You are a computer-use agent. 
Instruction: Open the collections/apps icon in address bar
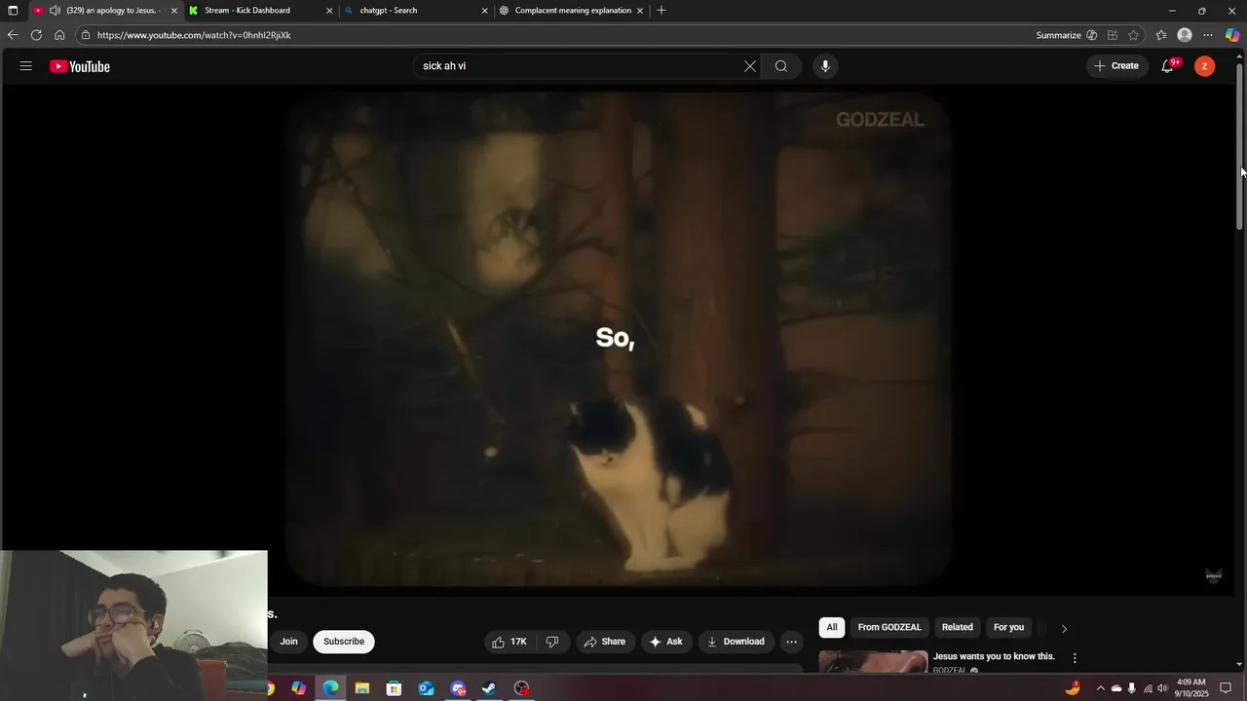[x=1113, y=35]
